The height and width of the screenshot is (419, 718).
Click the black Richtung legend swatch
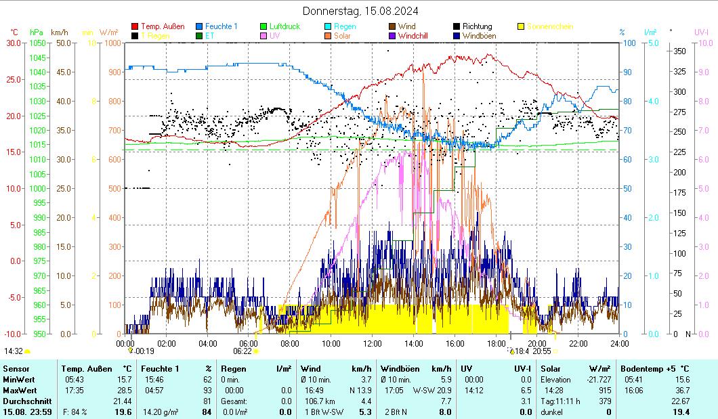pyautogui.click(x=457, y=26)
